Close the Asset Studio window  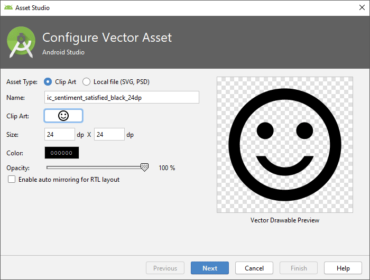click(x=357, y=8)
